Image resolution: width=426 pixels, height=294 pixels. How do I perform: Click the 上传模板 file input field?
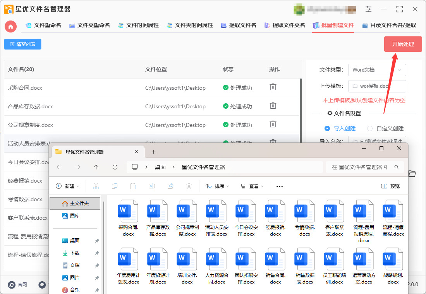(x=377, y=86)
